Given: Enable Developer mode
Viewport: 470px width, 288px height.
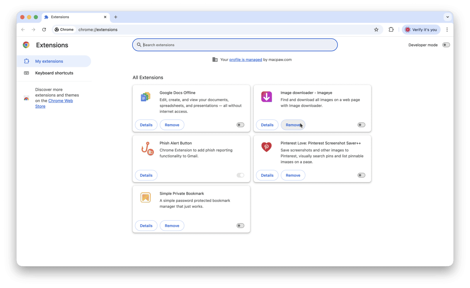Looking at the screenshot, I should [x=446, y=45].
